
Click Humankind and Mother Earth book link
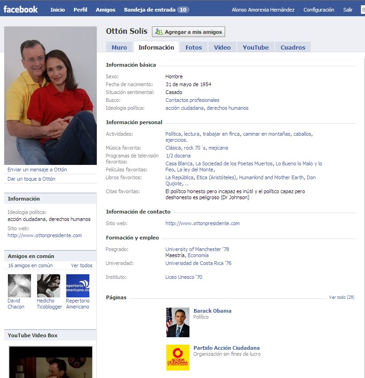tap(271, 177)
